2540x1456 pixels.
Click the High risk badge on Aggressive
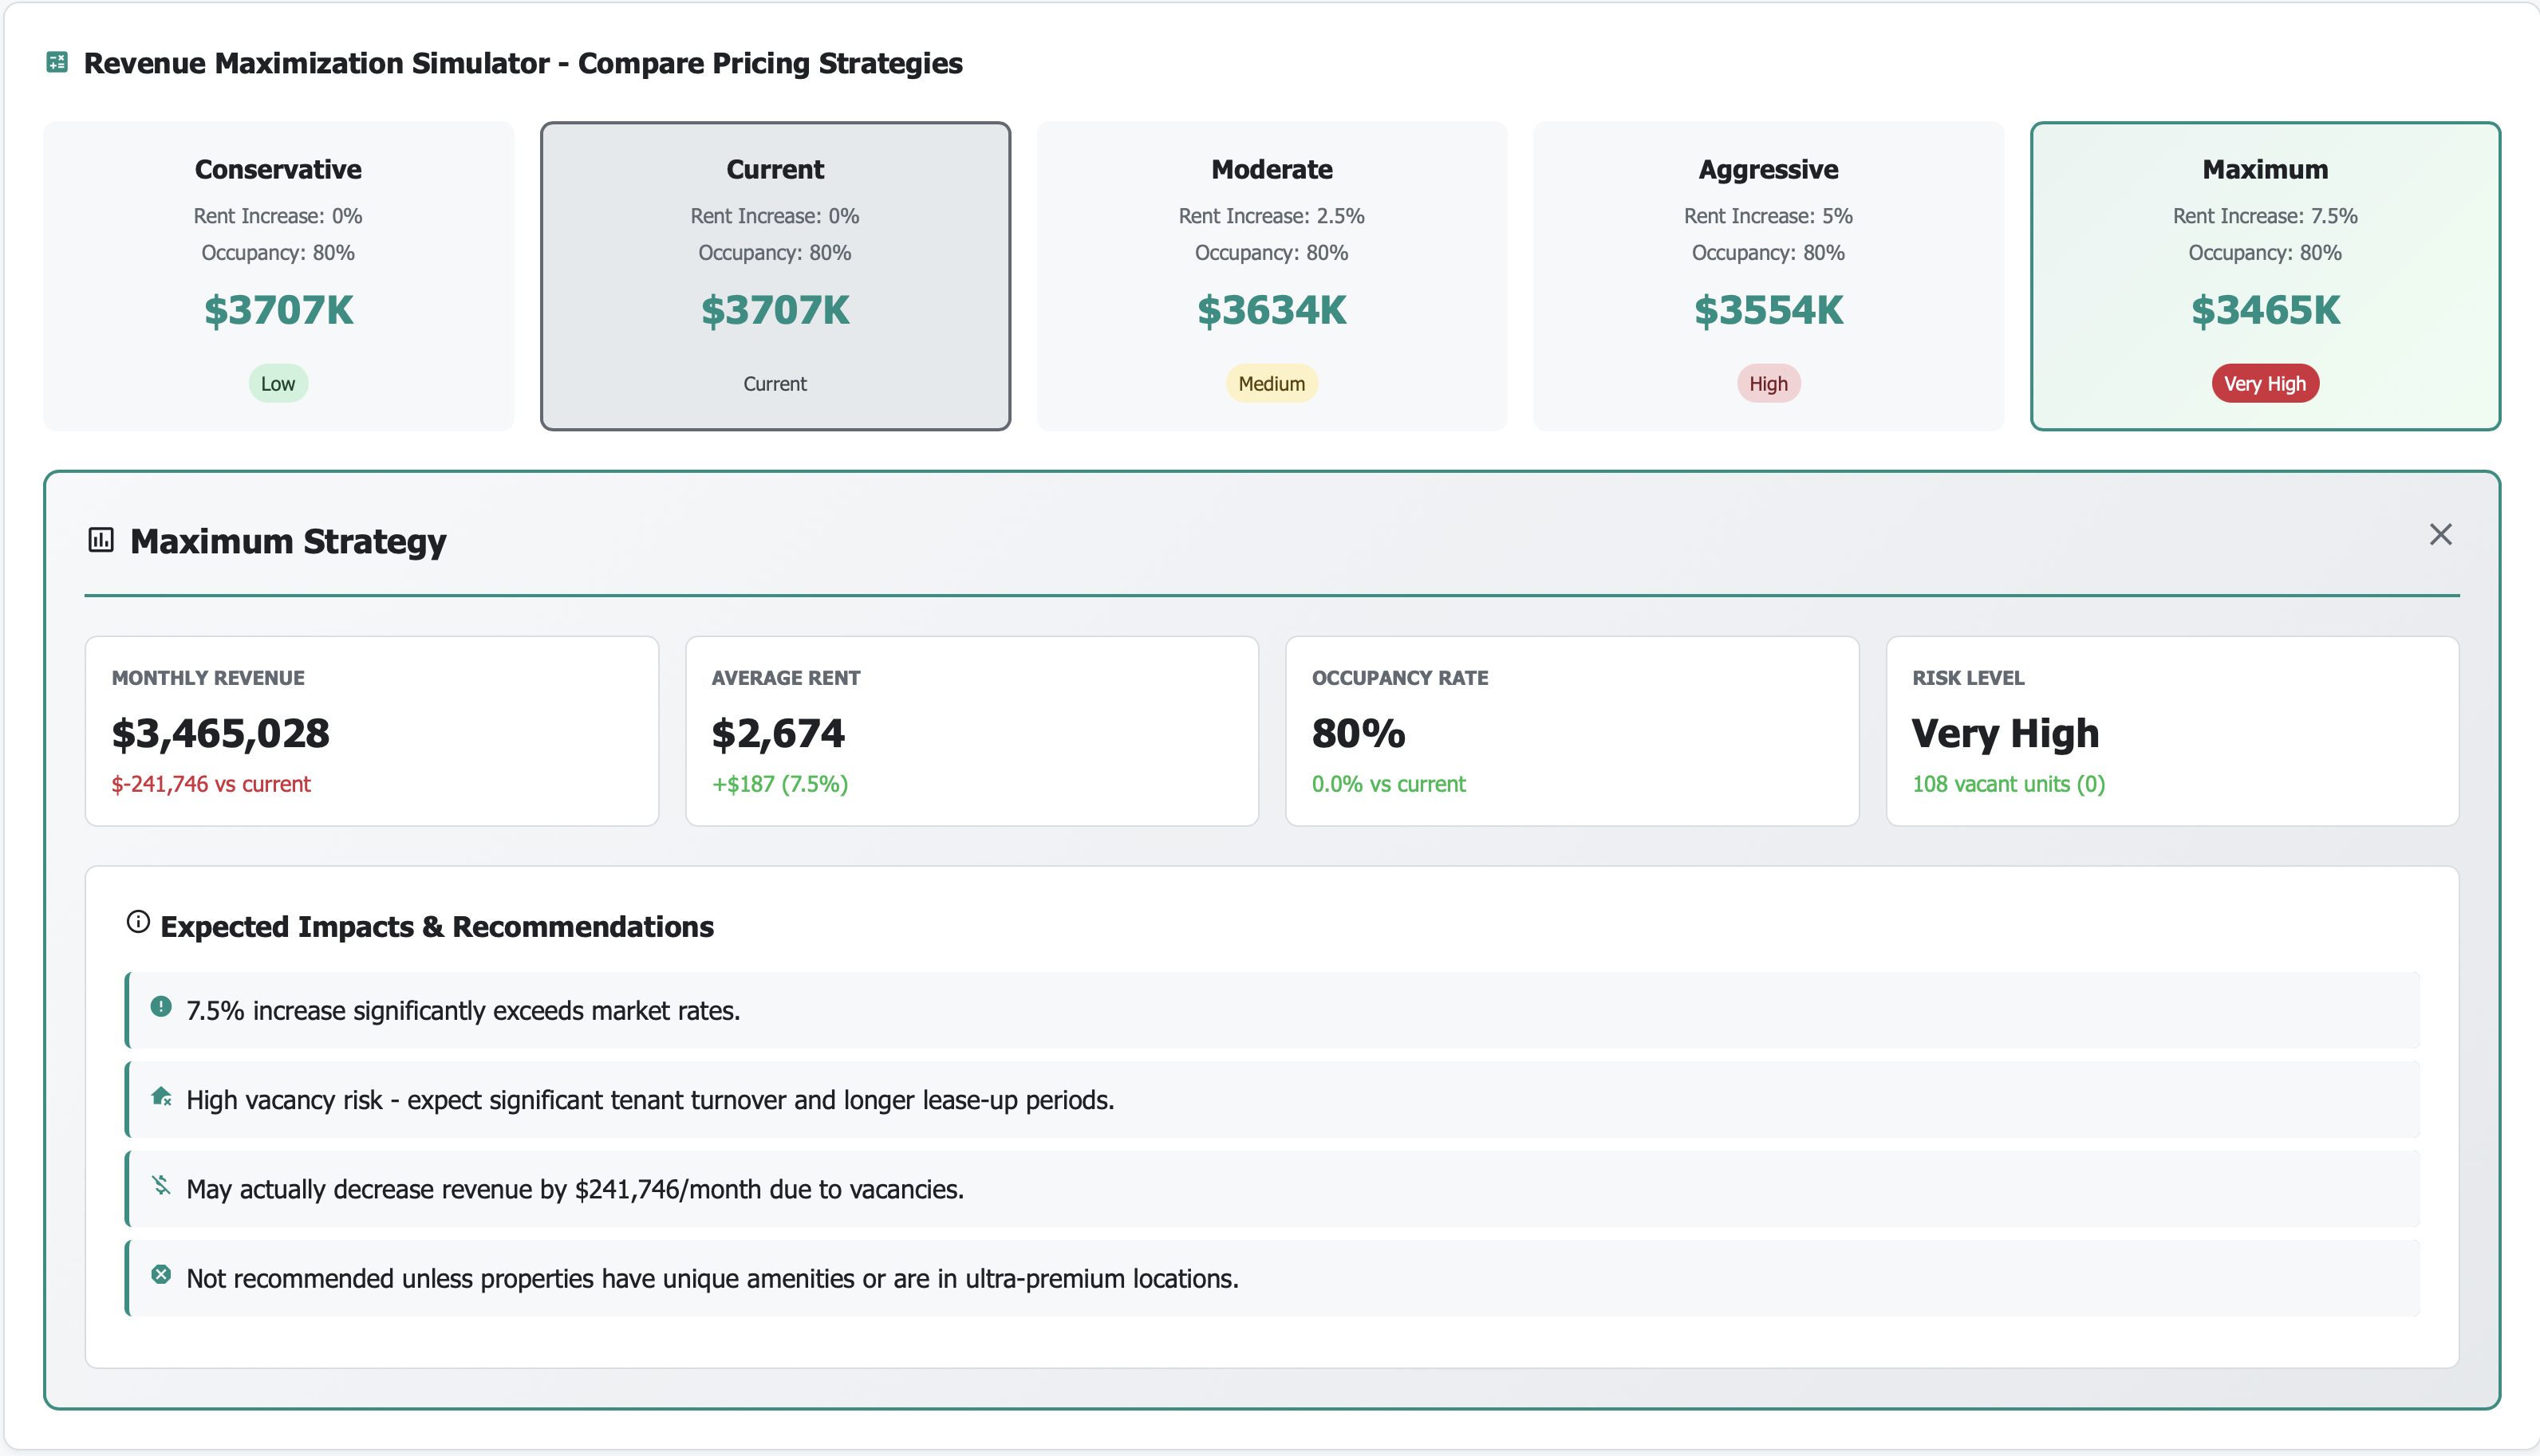[1768, 384]
